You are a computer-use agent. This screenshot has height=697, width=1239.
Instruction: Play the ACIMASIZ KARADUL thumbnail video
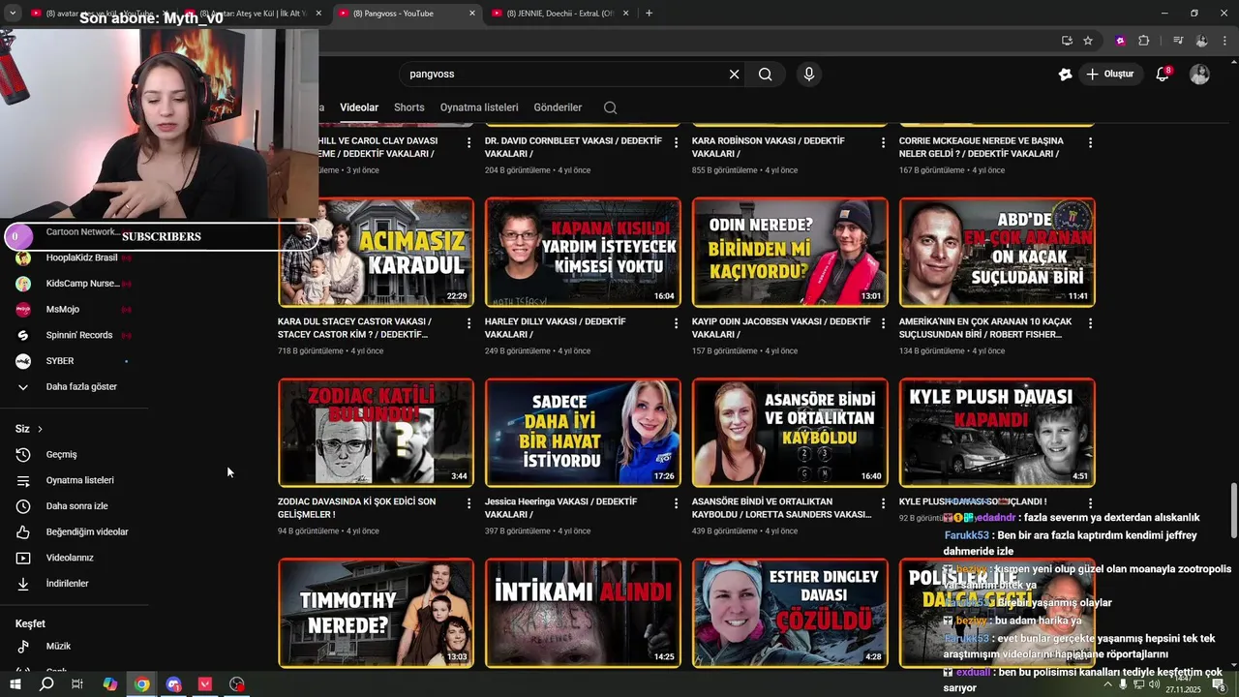[376, 253]
